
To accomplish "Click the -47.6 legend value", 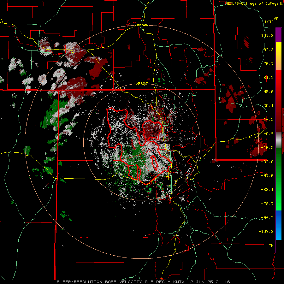I will click(x=267, y=176).
